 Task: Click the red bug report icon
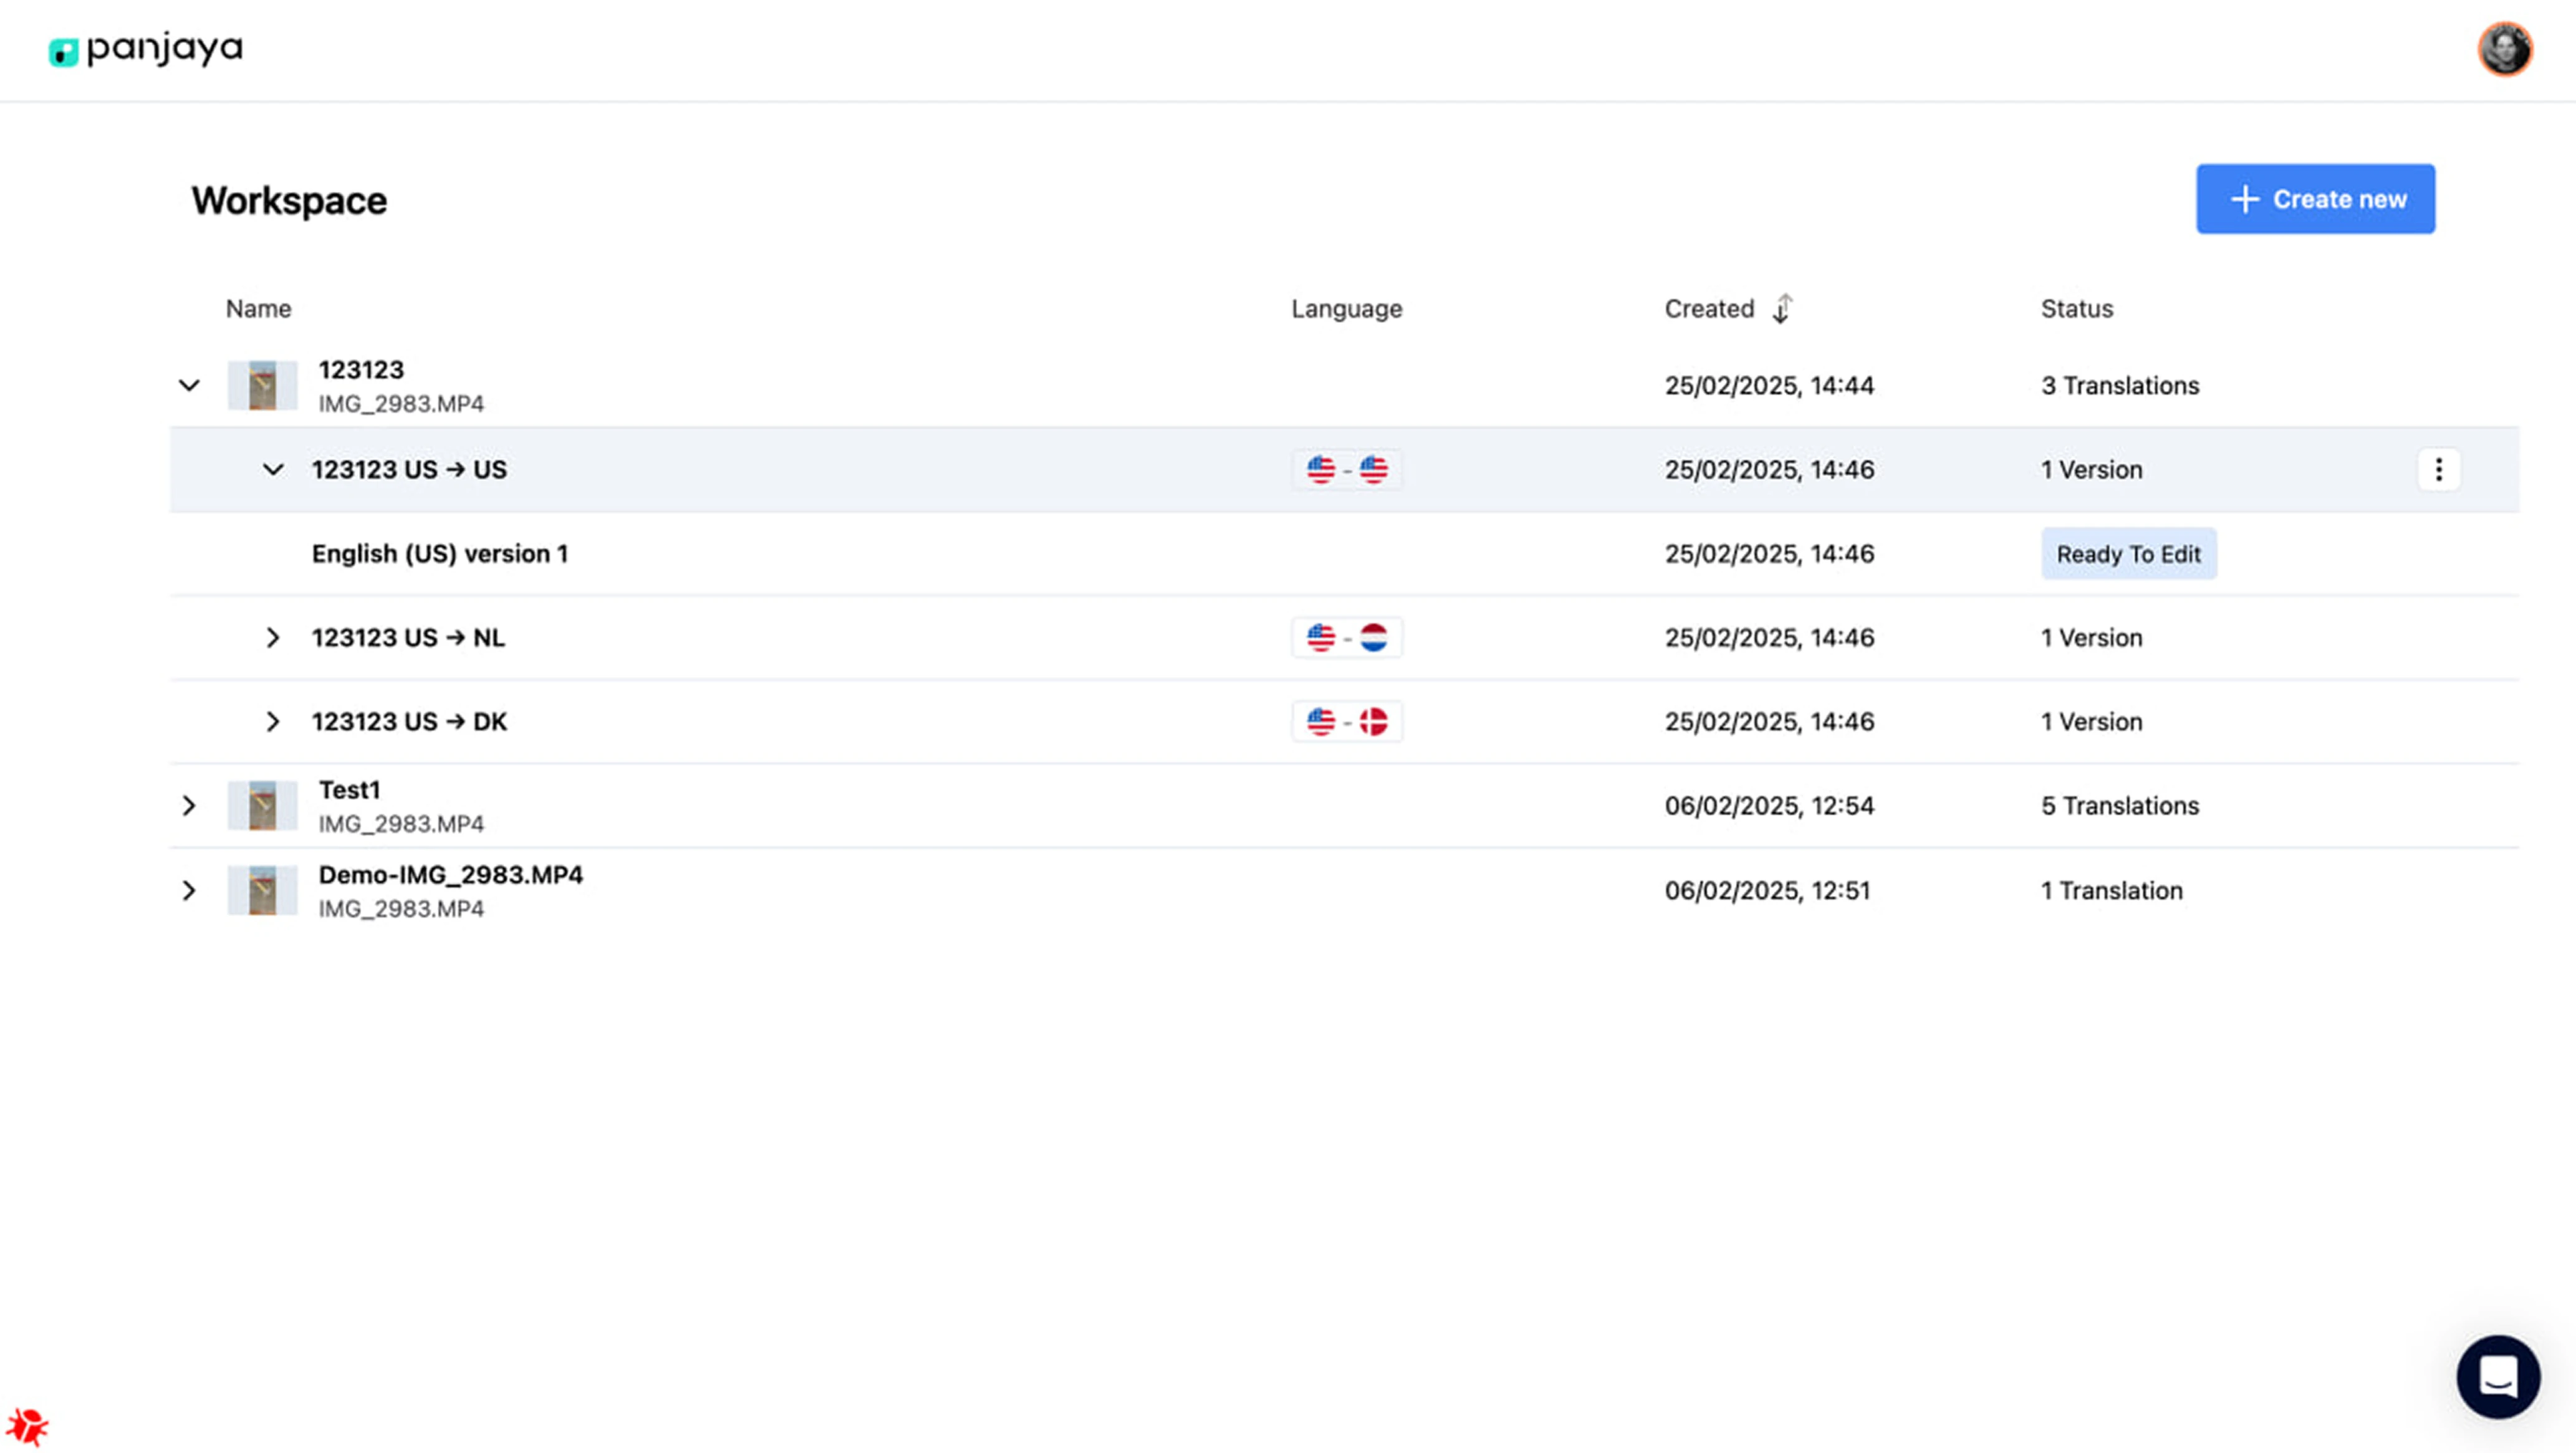click(x=27, y=1425)
